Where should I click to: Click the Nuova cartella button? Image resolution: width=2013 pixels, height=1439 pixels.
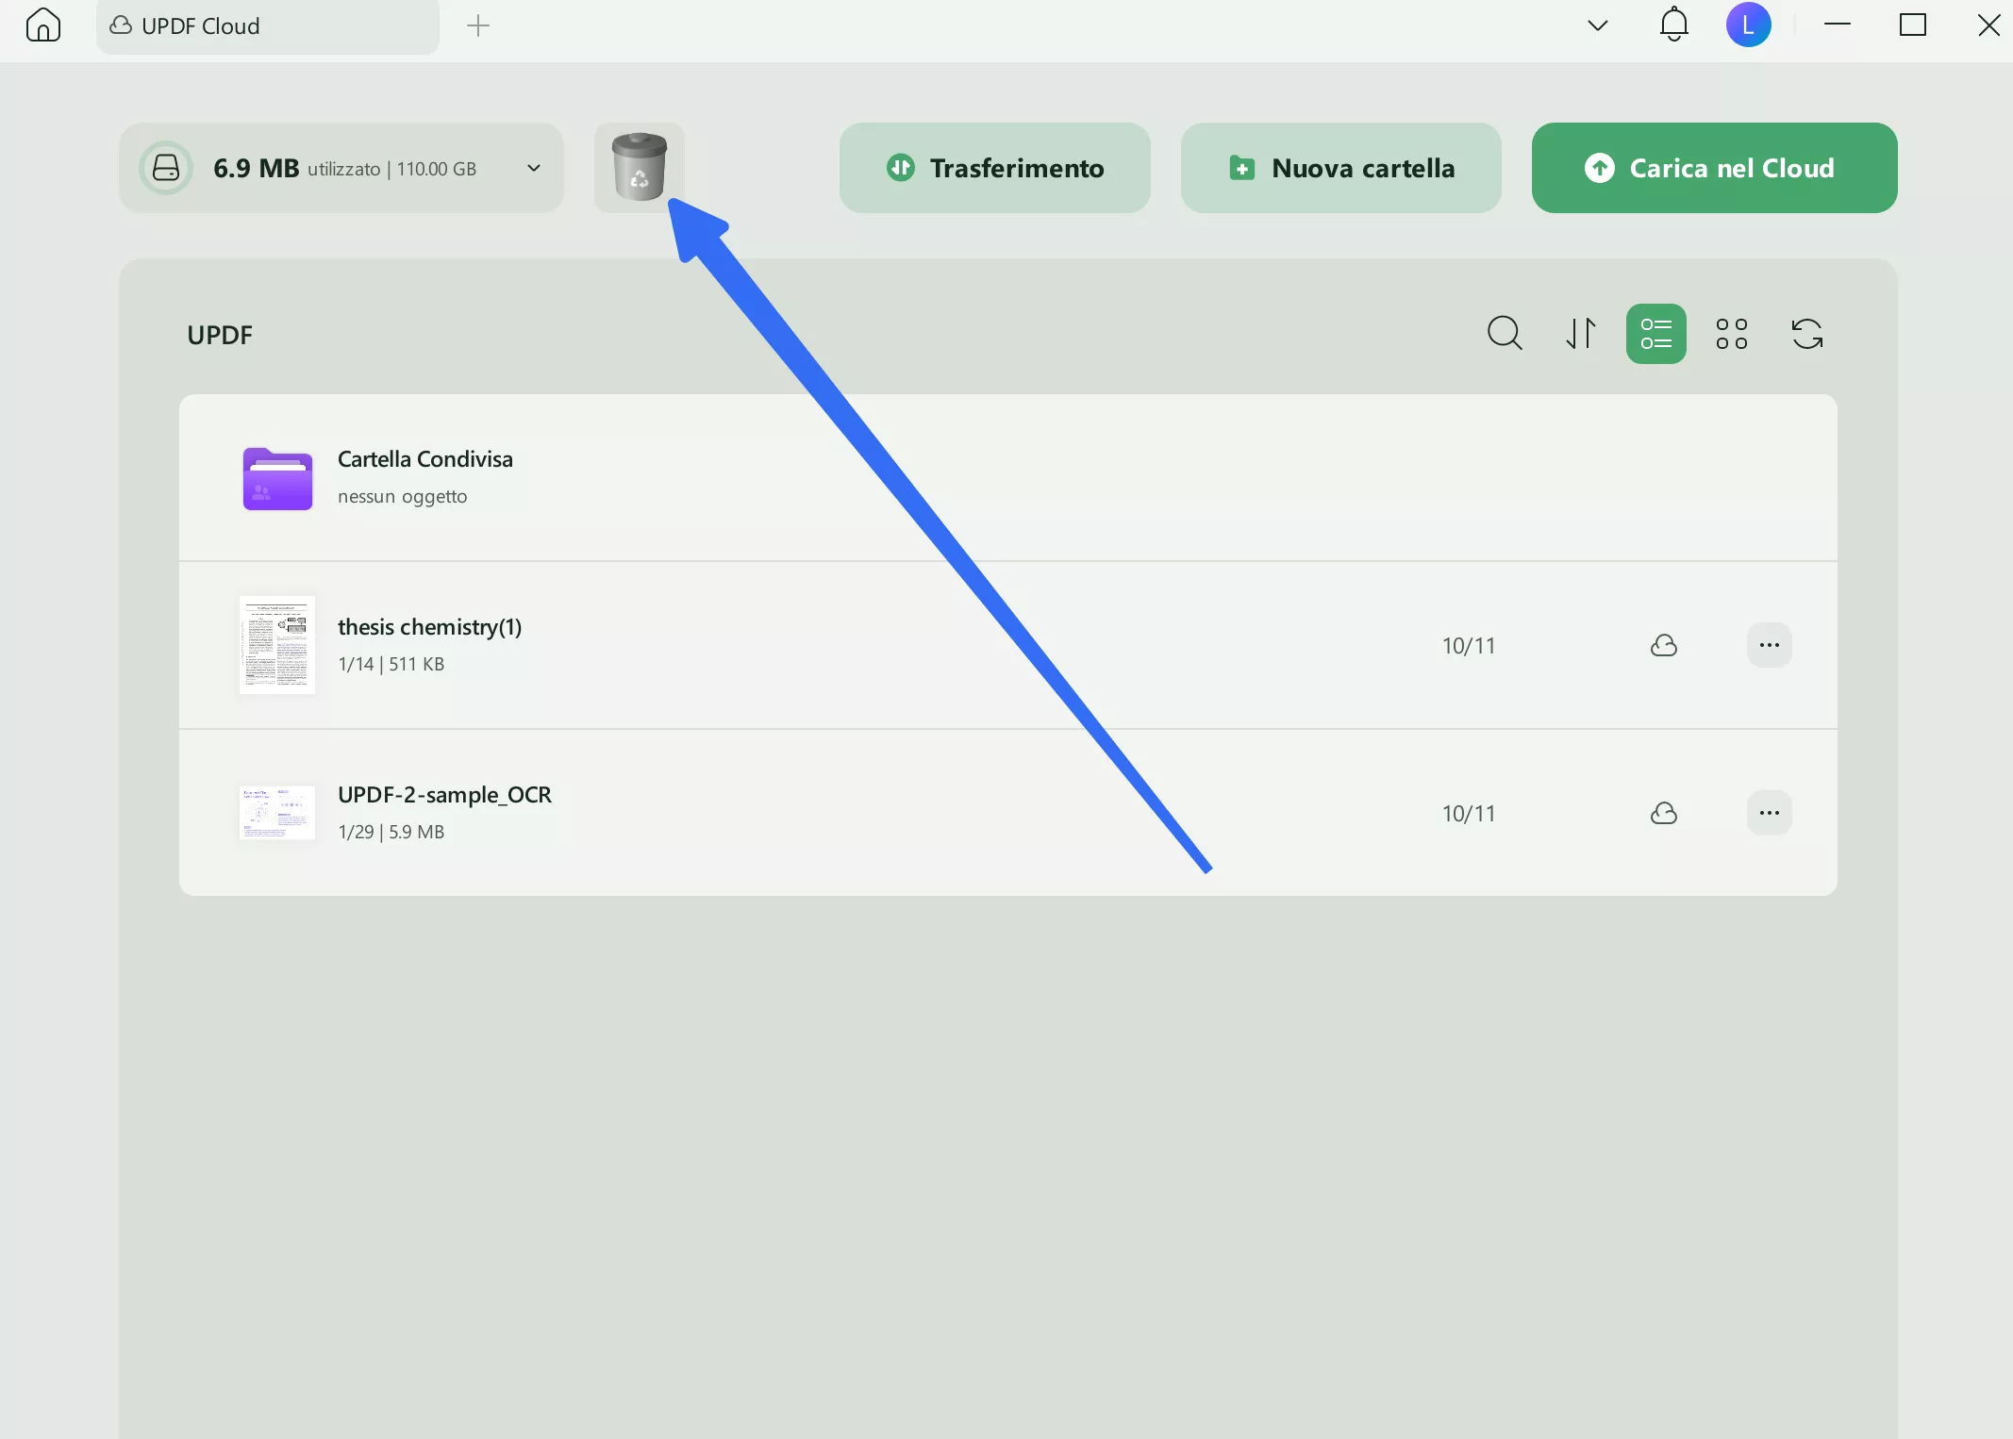pyautogui.click(x=1340, y=168)
